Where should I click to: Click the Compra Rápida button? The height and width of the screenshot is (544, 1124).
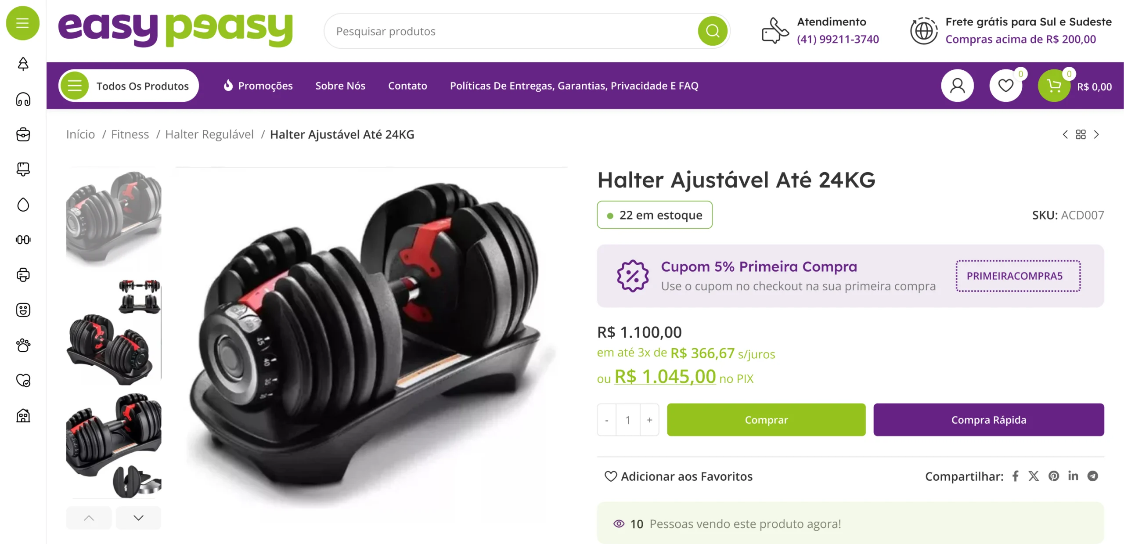(989, 420)
